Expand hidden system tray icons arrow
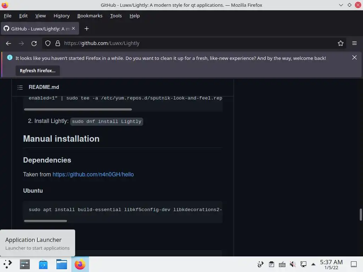Image resolution: width=363 pixels, height=272 pixels. click(x=313, y=264)
